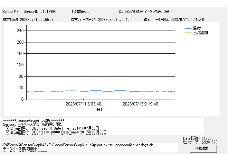Select the 土壌湿度 legend label

click(x=201, y=33)
